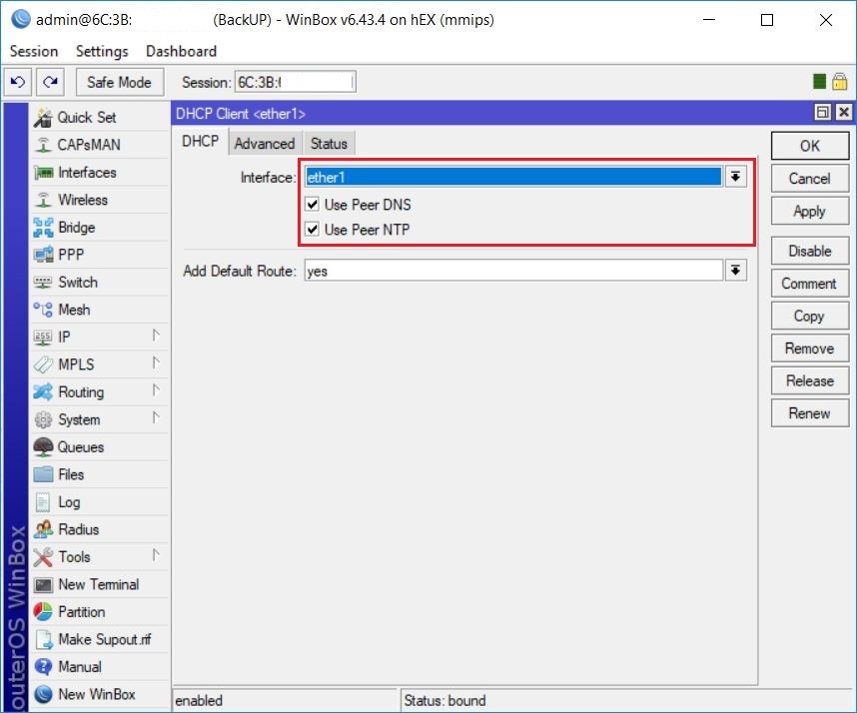Screen dimensions: 857x713
Task: Open the Session menu
Action: click(34, 51)
